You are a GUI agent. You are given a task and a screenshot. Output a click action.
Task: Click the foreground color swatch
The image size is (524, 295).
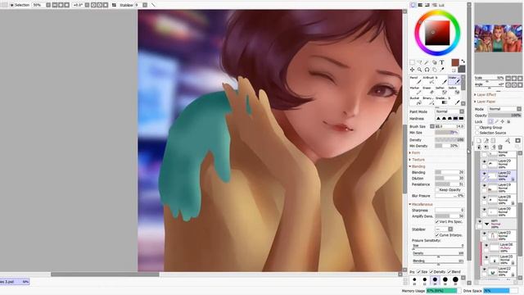tap(455, 62)
